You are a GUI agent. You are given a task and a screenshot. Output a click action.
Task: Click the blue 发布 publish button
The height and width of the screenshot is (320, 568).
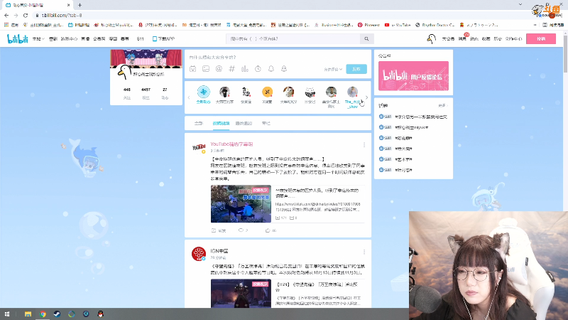tap(356, 69)
